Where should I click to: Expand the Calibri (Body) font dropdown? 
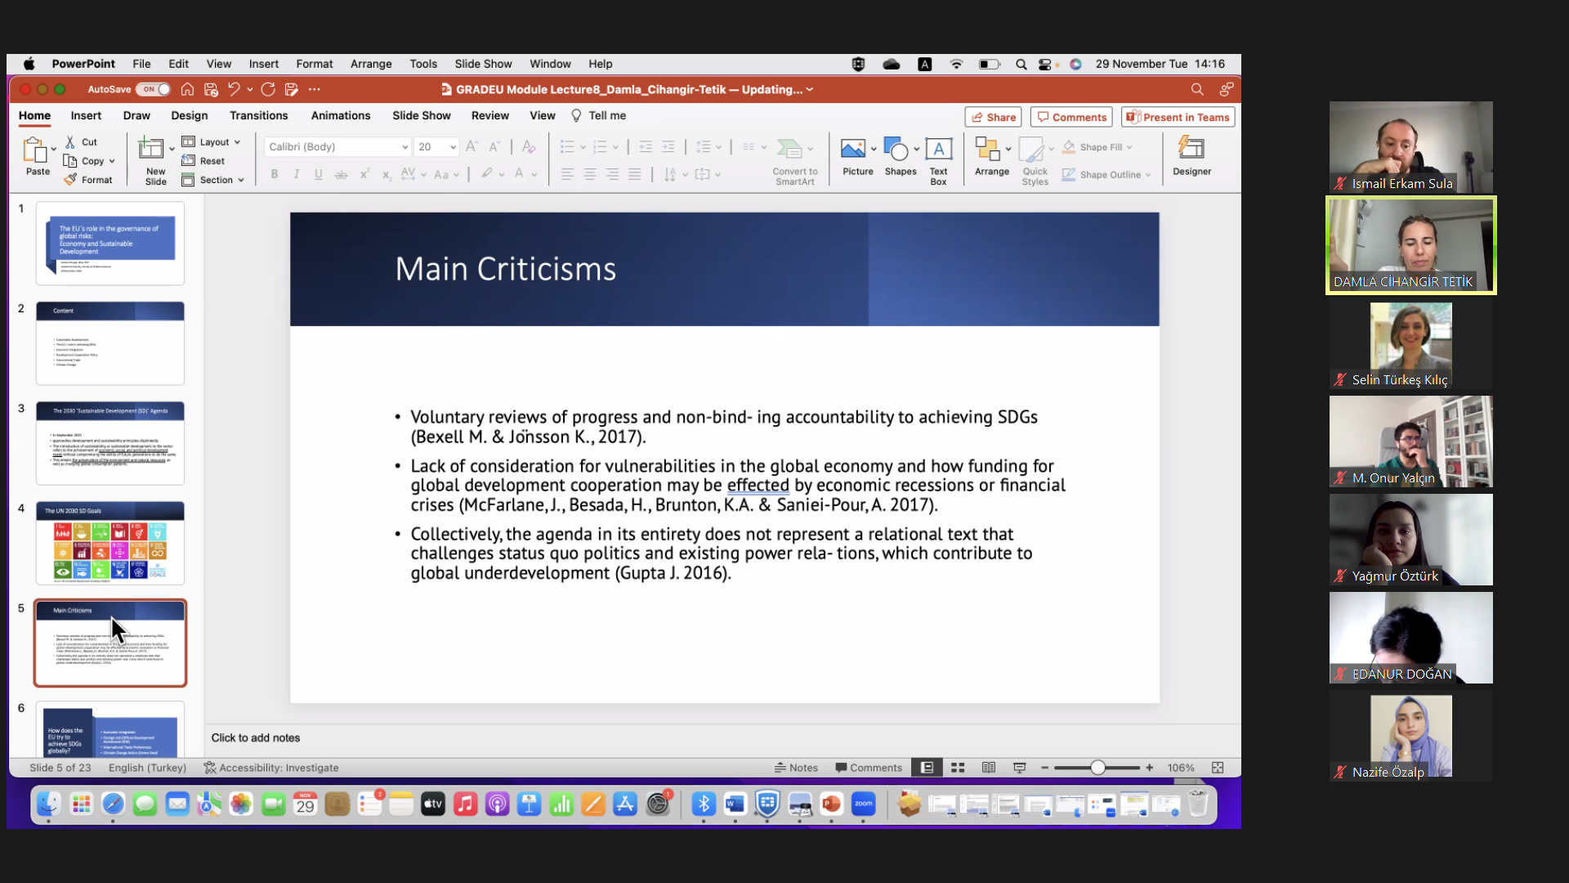coord(405,147)
